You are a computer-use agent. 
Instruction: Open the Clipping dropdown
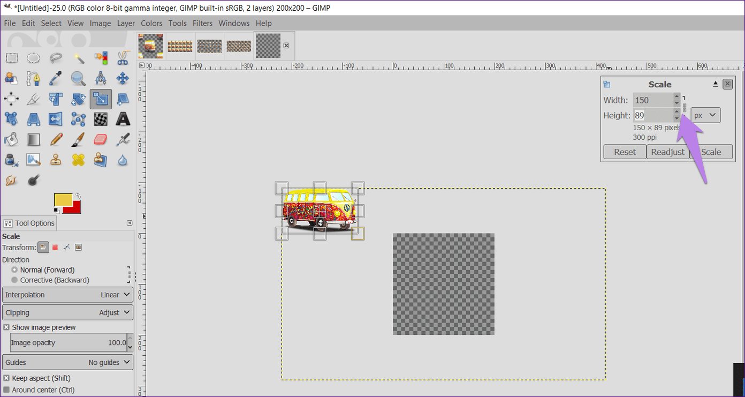[x=67, y=312]
